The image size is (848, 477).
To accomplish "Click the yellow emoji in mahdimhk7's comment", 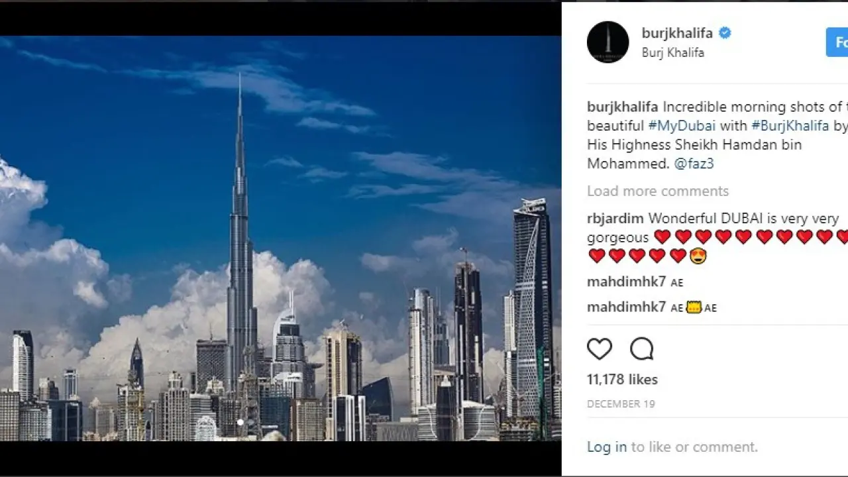I will click(x=694, y=307).
